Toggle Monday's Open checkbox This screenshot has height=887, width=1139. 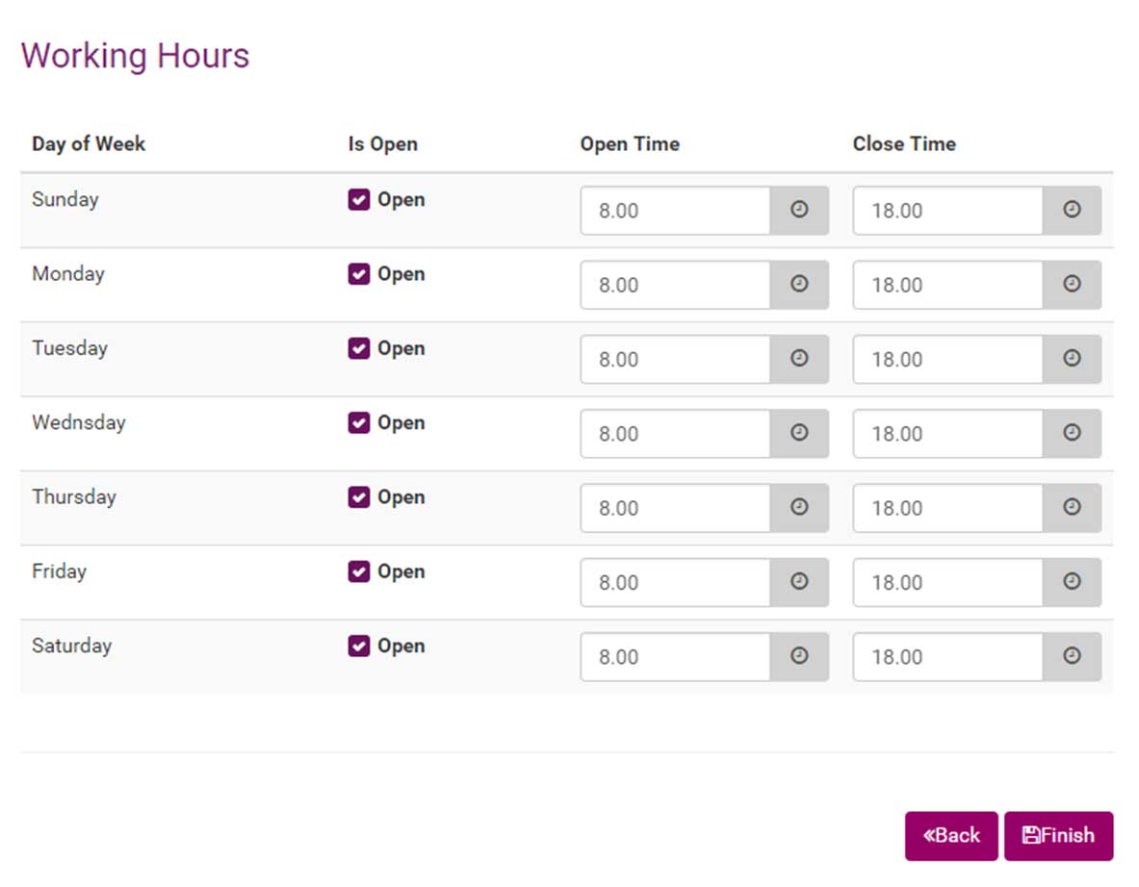click(x=359, y=274)
